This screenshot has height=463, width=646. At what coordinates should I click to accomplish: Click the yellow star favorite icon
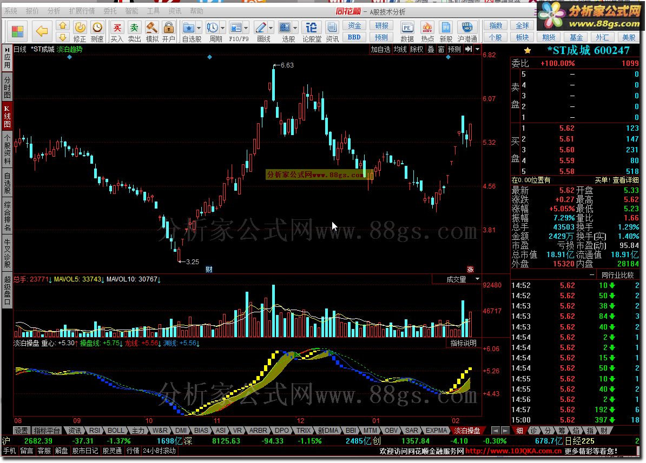pyautogui.click(x=528, y=51)
